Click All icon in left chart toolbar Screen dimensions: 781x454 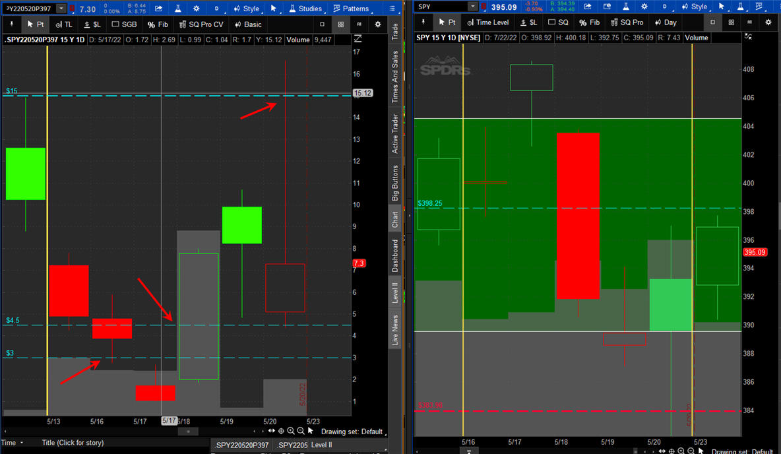[x=359, y=24]
